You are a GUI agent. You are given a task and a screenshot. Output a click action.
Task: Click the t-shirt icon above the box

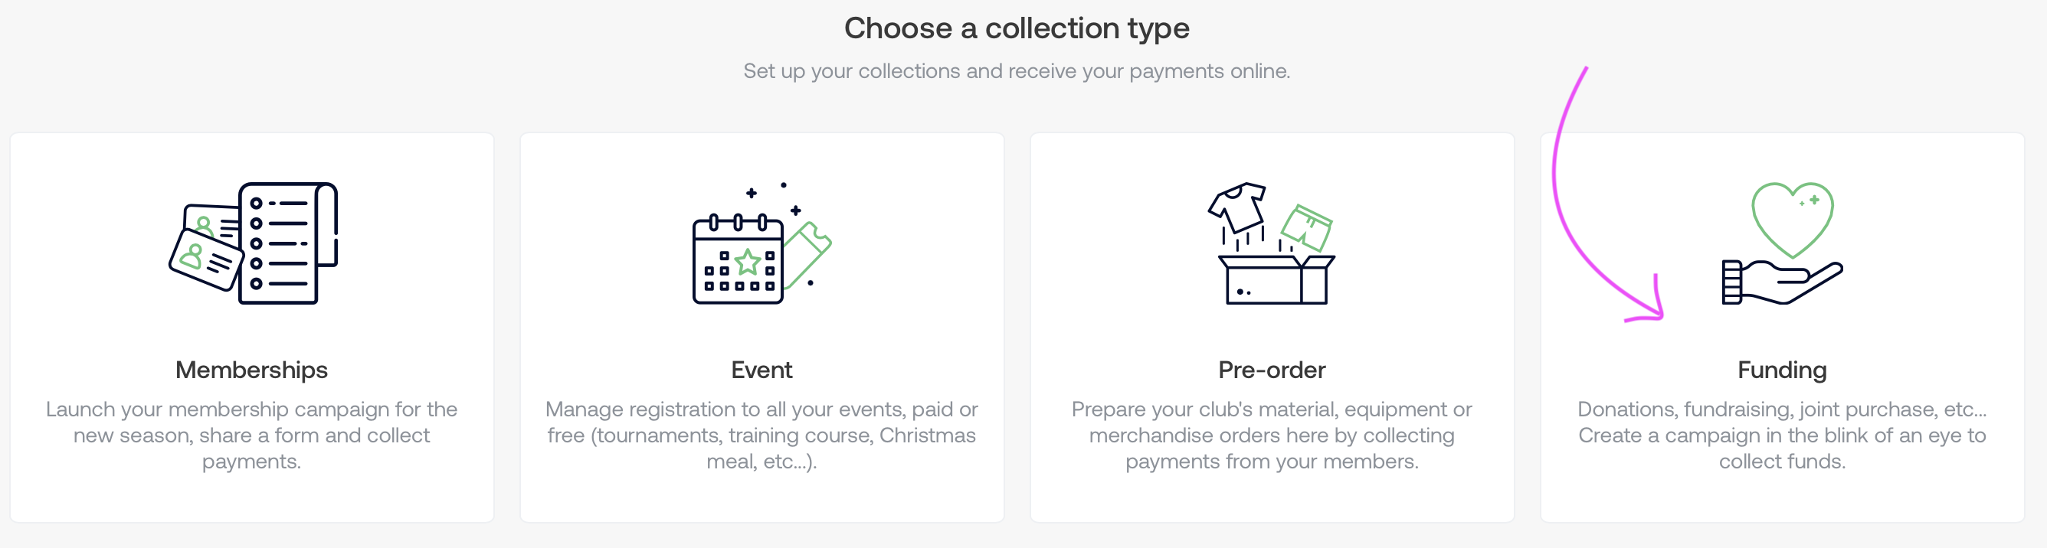(x=1237, y=206)
